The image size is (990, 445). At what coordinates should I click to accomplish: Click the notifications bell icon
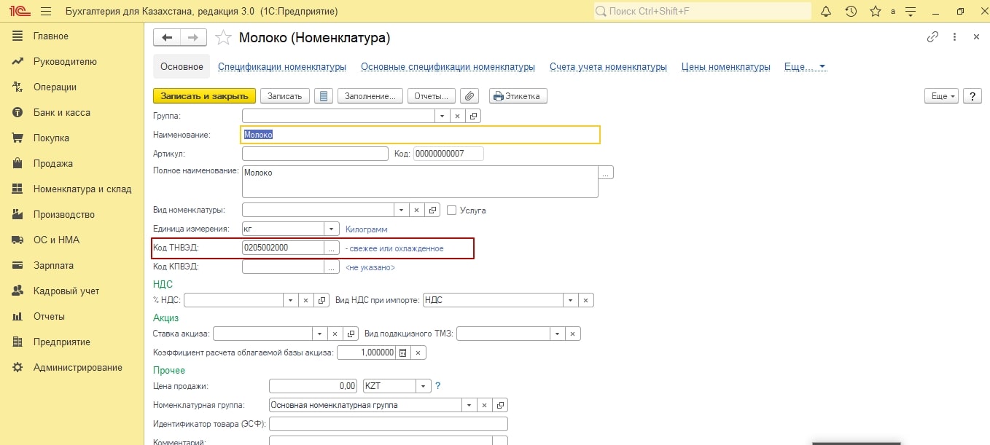[x=826, y=12]
